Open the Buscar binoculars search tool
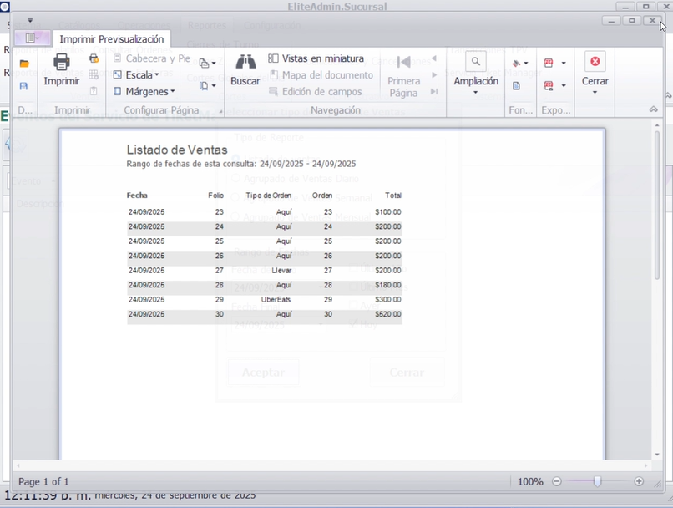Screen dimensions: 673x508 [x=245, y=63]
